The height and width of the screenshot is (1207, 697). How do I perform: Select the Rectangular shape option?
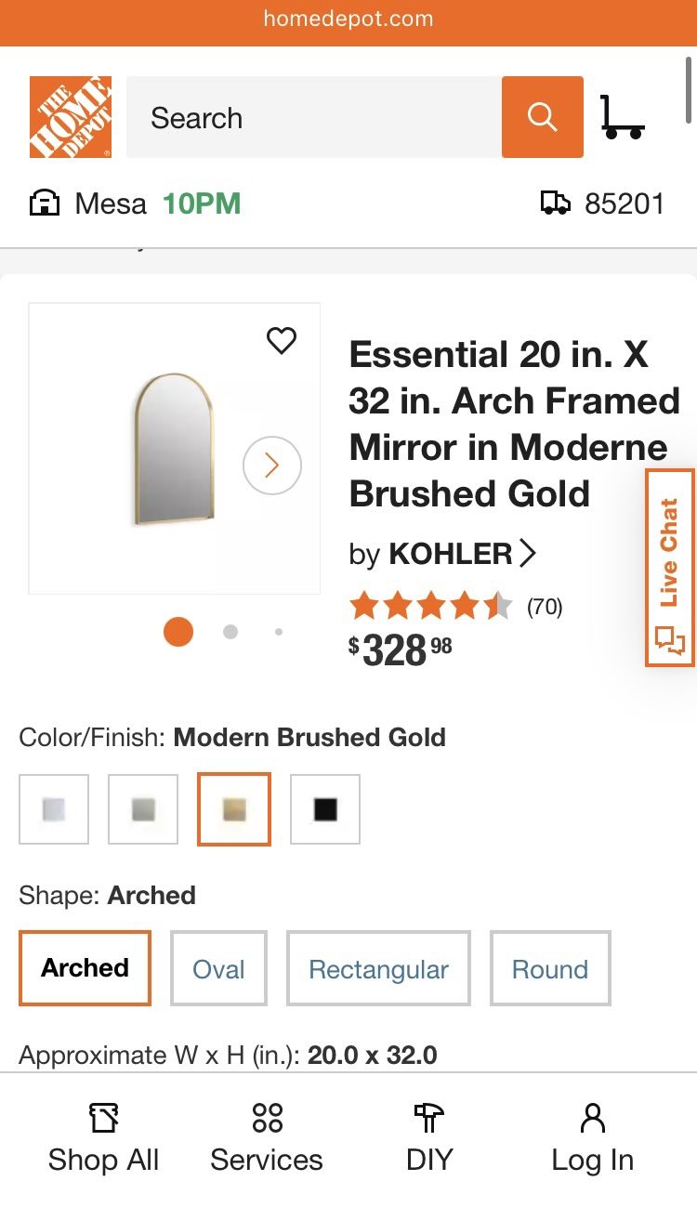tap(378, 968)
